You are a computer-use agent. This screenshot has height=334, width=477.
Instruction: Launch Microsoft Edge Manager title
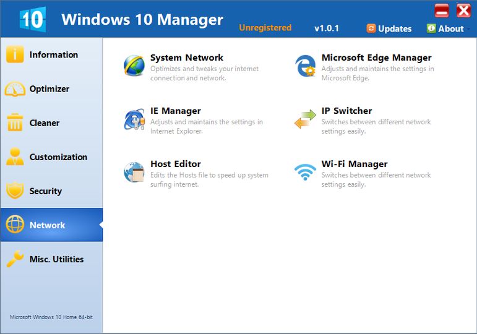tap(376, 58)
